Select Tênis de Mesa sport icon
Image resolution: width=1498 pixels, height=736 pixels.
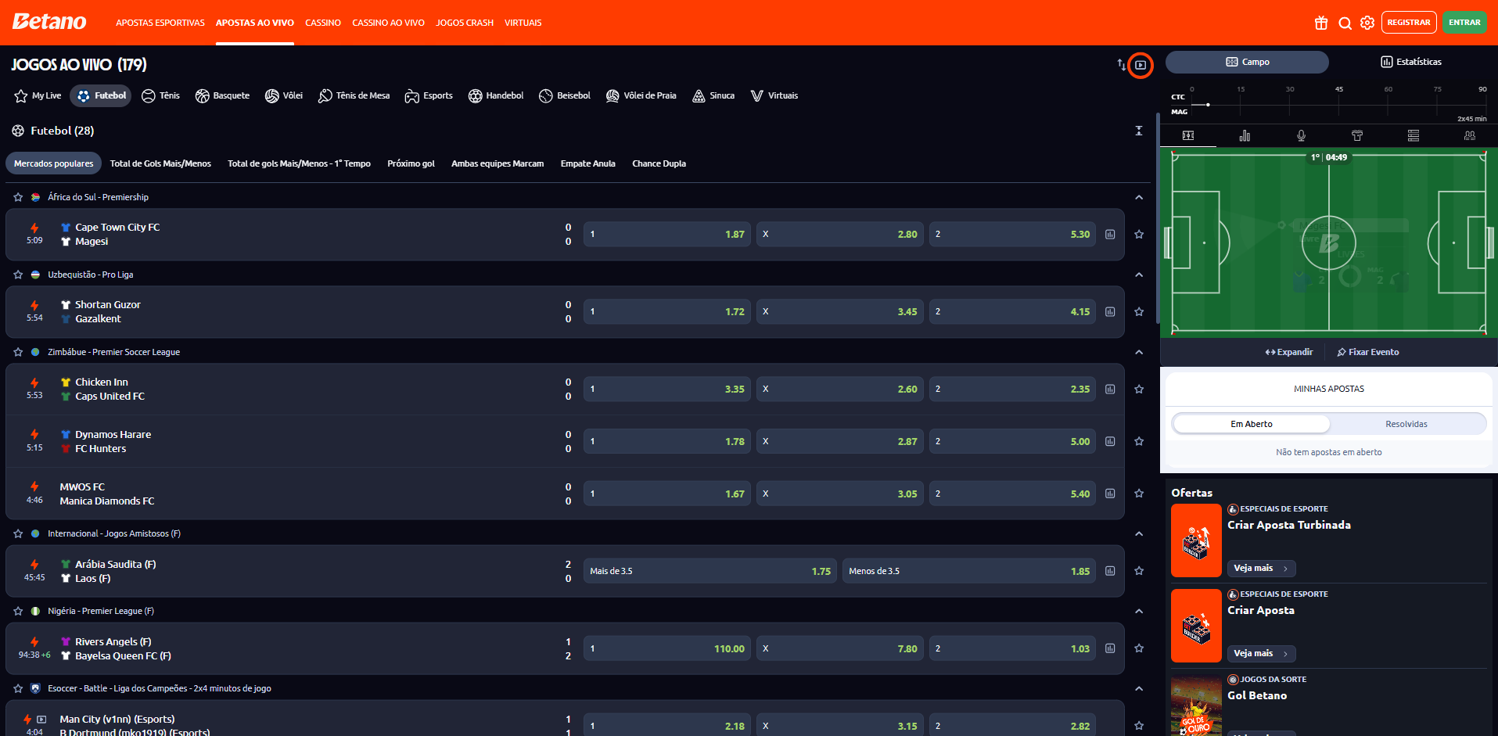coord(325,95)
